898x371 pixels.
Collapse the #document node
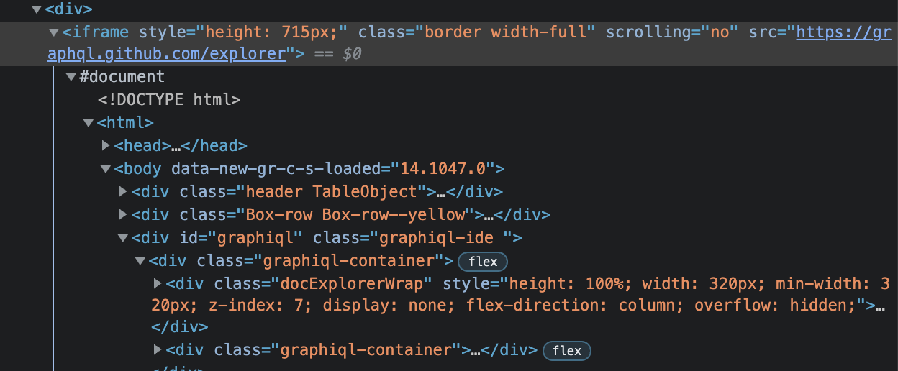(71, 77)
